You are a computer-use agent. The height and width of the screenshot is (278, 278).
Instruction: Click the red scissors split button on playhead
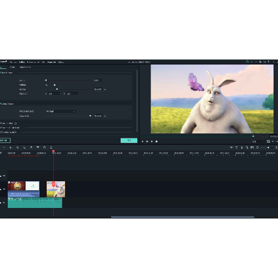(53, 184)
